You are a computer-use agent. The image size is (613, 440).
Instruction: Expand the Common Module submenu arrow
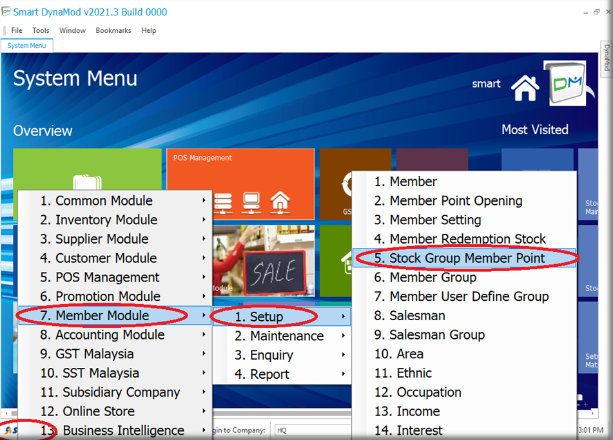click(204, 201)
